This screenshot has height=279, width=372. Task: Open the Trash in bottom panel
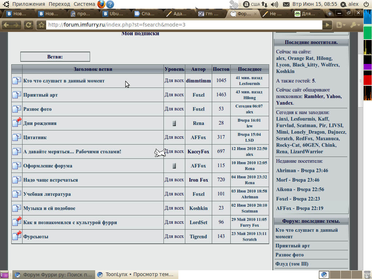pyautogui.click(x=367, y=275)
